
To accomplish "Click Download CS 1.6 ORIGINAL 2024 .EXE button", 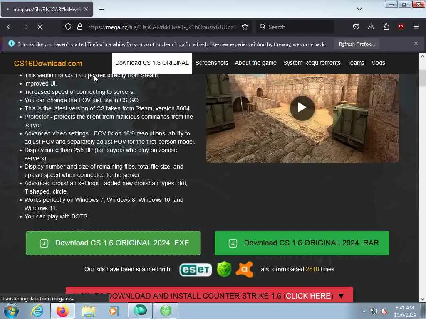I will coord(113,243).
